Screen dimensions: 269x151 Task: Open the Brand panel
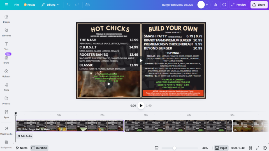coord(6,59)
